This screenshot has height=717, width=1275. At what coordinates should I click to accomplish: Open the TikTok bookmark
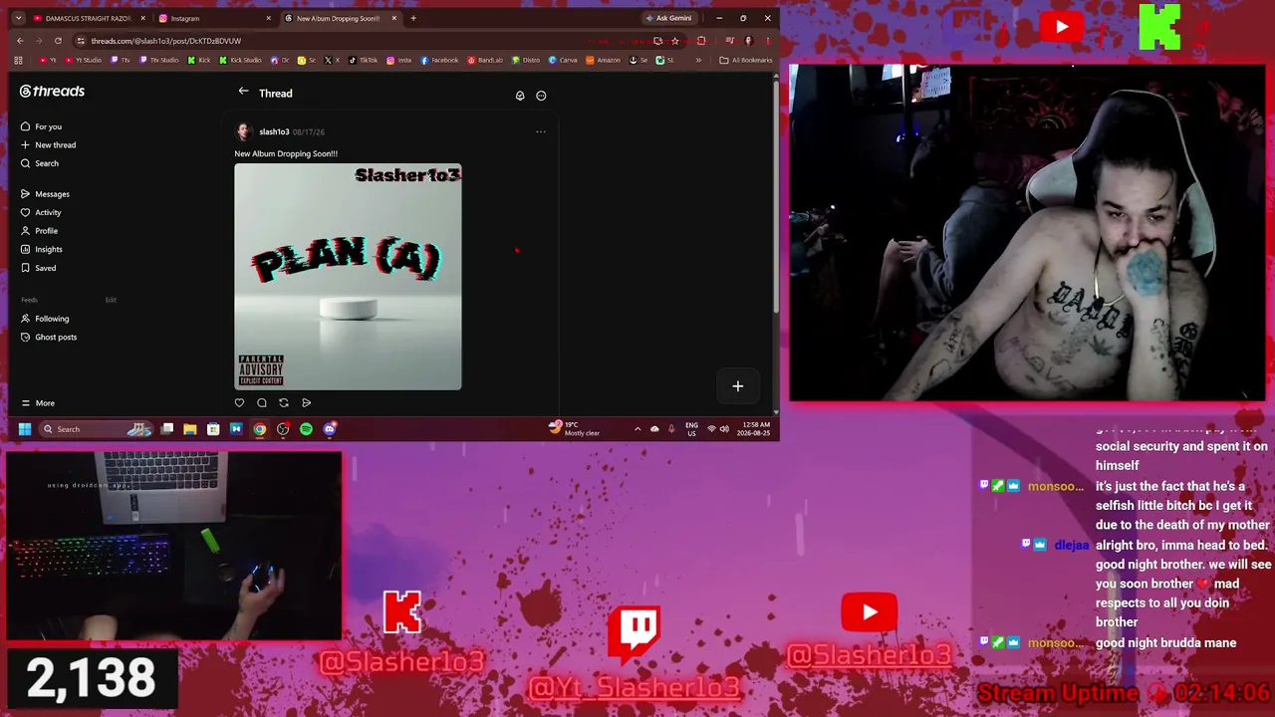click(364, 60)
